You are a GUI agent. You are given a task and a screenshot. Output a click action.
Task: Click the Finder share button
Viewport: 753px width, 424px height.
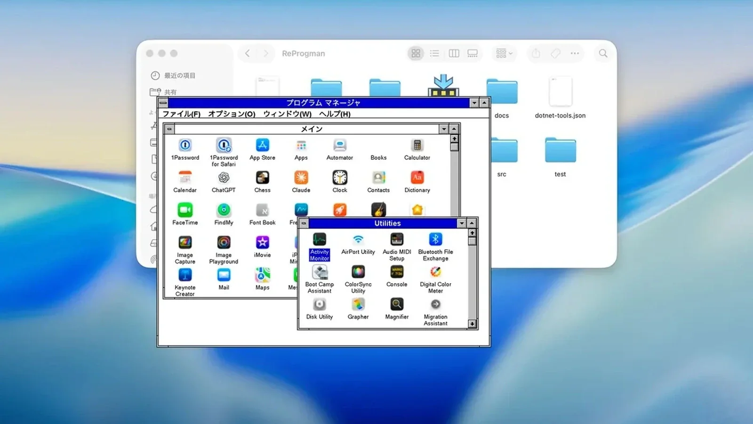[x=536, y=53]
